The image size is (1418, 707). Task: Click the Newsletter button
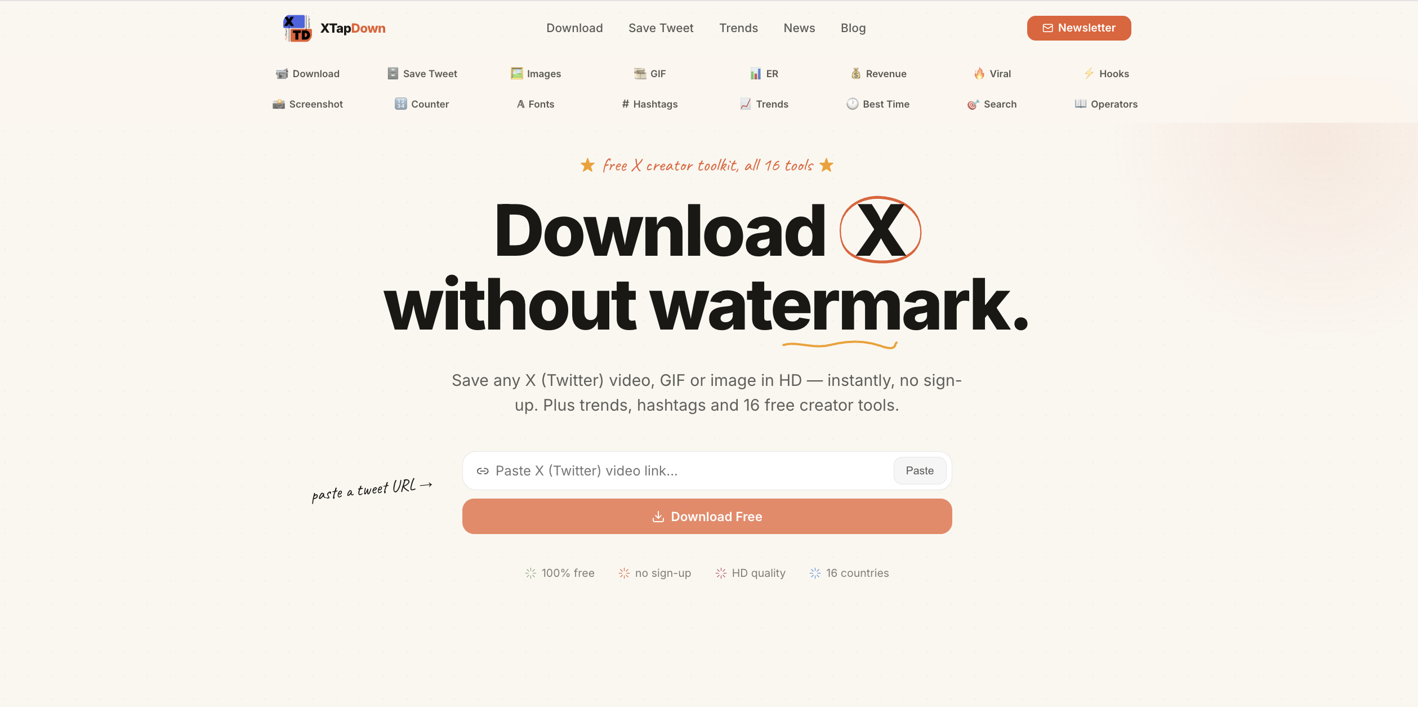1079,28
